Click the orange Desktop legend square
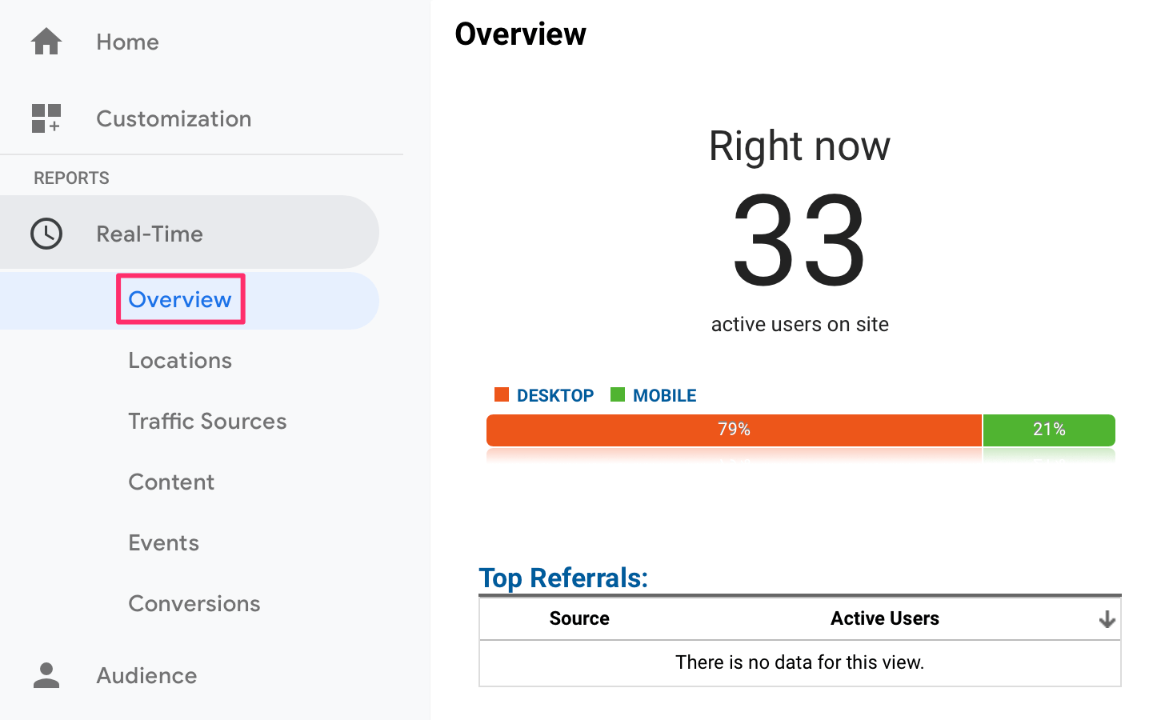 [502, 394]
